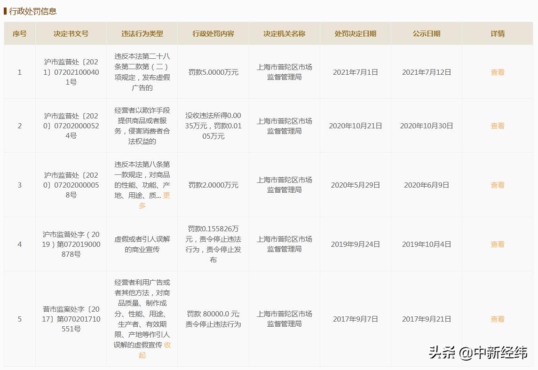Select document number ending 072020000524号
This screenshot has height=370, width=538.
(71, 126)
